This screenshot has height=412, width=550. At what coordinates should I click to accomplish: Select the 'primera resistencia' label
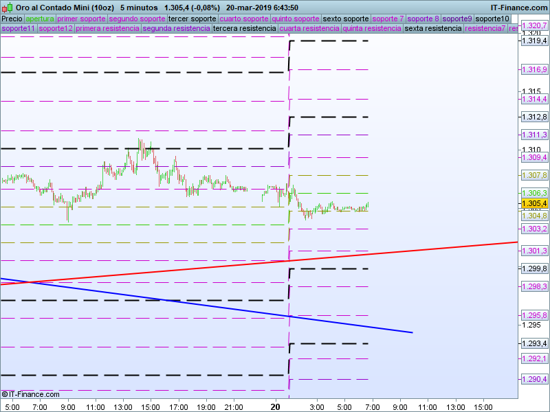click(x=107, y=29)
